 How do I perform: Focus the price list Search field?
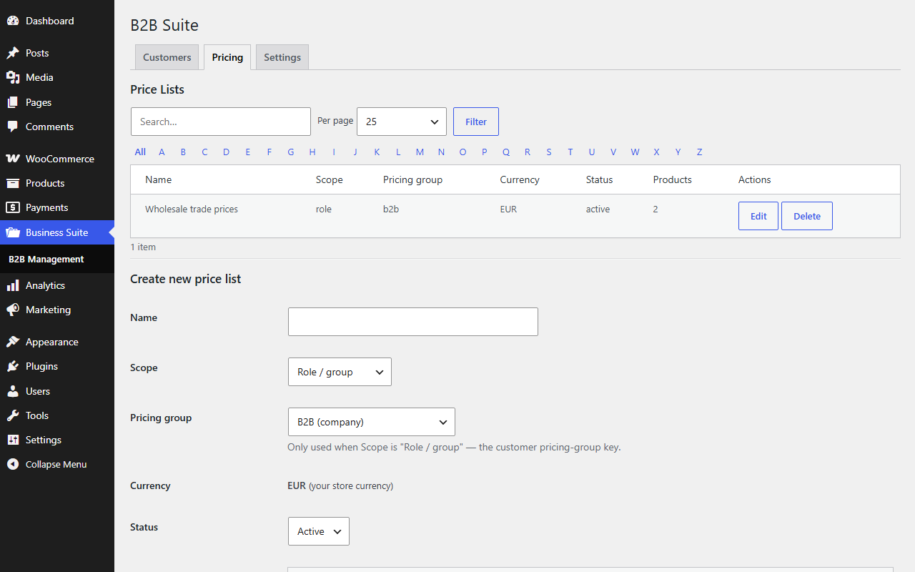point(221,122)
